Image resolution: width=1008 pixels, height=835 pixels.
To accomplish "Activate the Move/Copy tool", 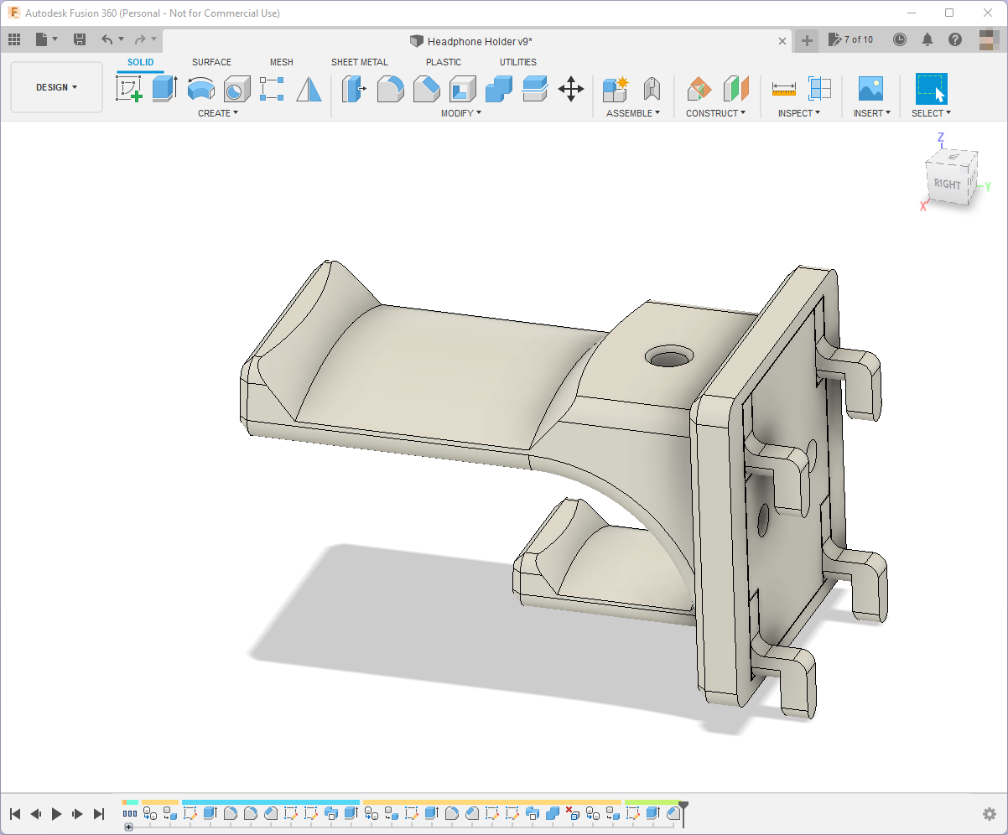I will coord(571,88).
